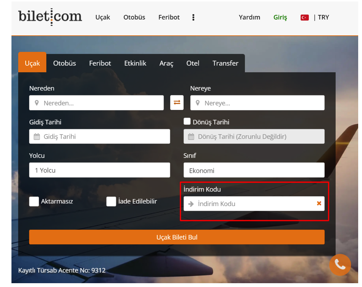
Task: Switch to the Otobüs search tab
Action: coord(65,63)
